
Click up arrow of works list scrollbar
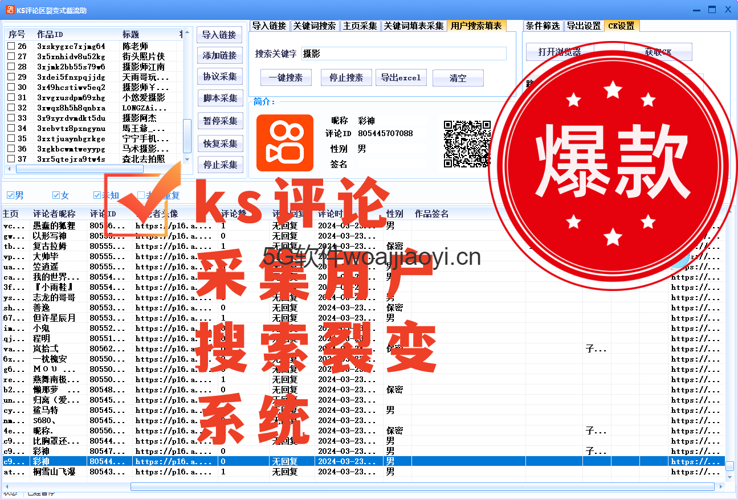tap(187, 34)
